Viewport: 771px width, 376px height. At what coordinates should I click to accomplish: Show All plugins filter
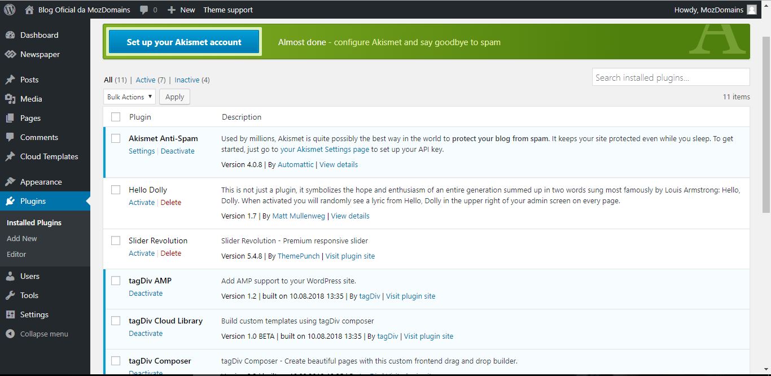108,80
